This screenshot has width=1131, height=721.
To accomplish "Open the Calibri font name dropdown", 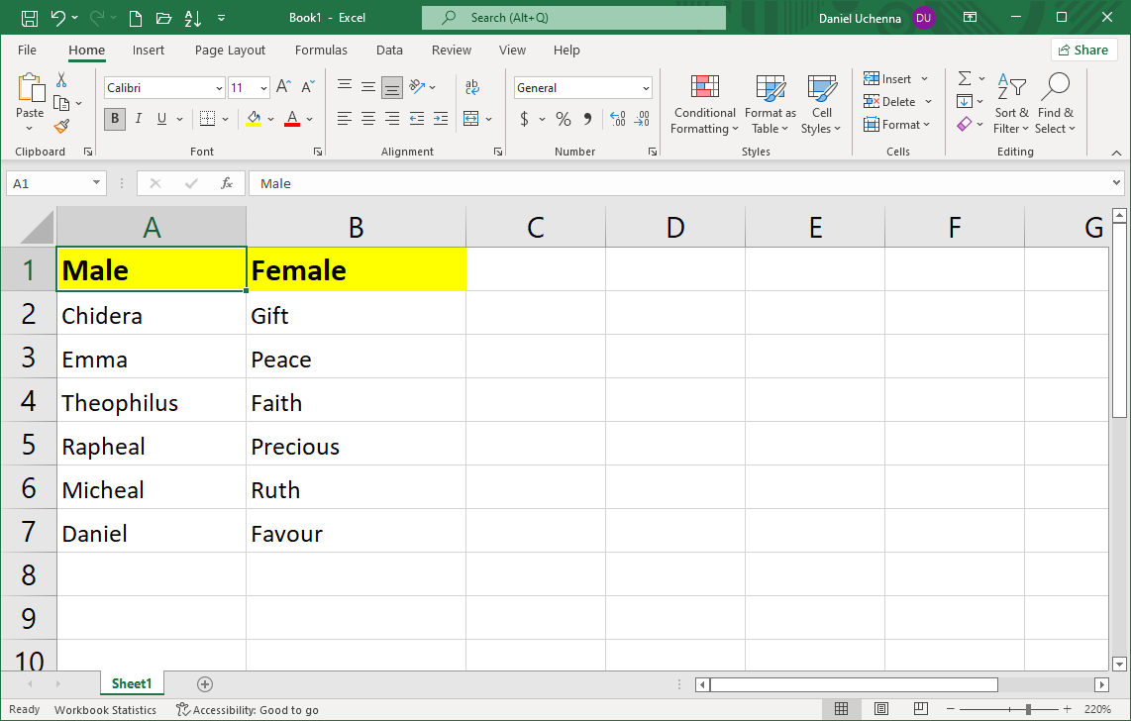I will (219, 88).
